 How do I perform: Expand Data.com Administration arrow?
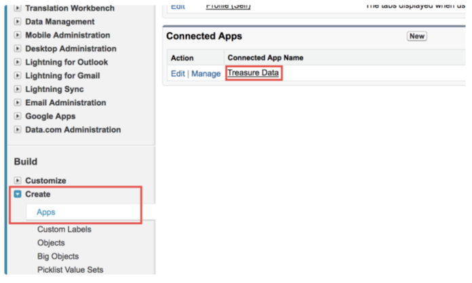coord(18,130)
